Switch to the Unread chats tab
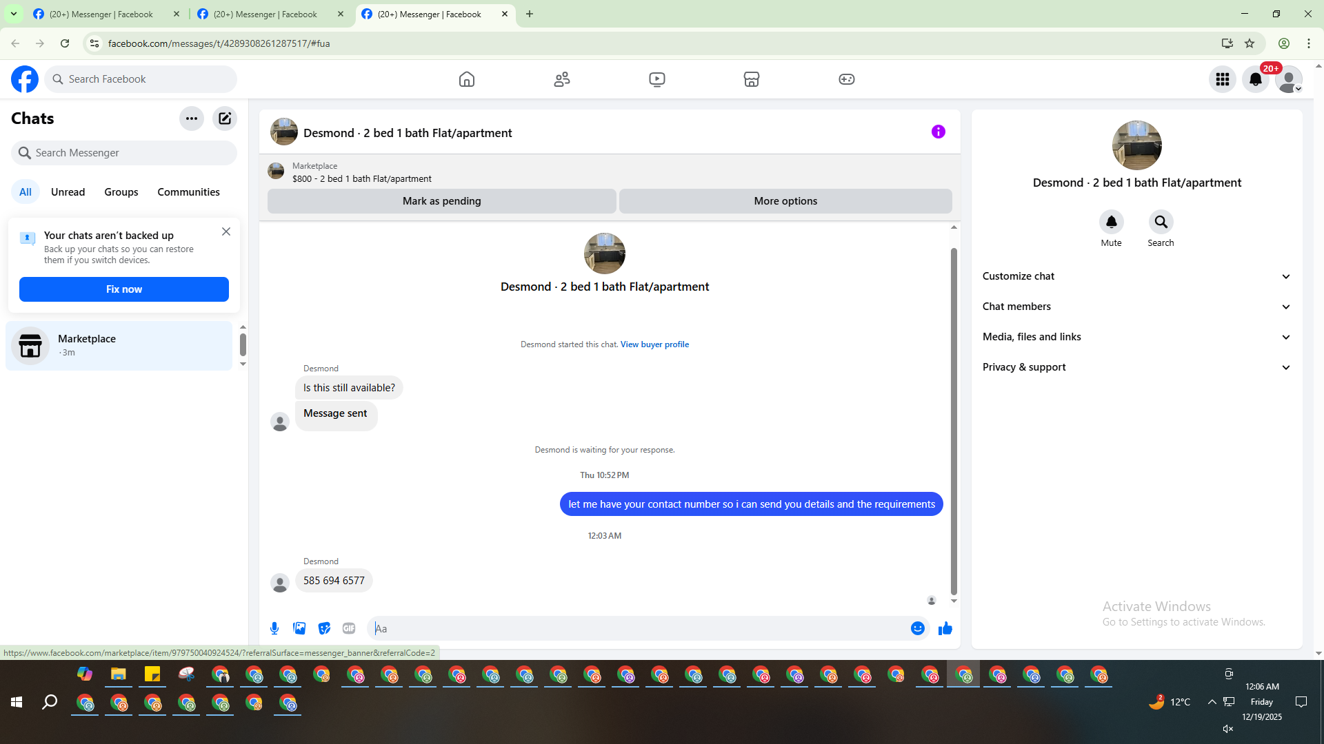This screenshot has width=1324, height=744. [68, 192]
